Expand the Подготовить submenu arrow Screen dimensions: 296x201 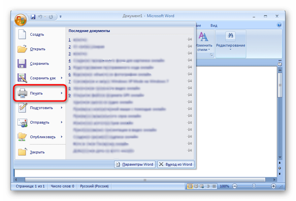tap(61, 108)
